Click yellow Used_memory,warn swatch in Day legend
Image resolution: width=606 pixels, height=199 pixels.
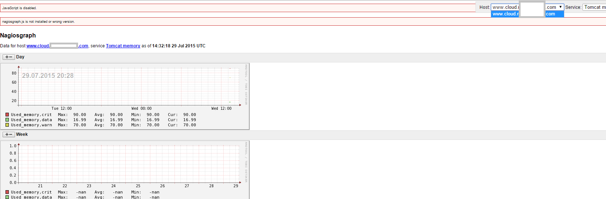[7, 125]
